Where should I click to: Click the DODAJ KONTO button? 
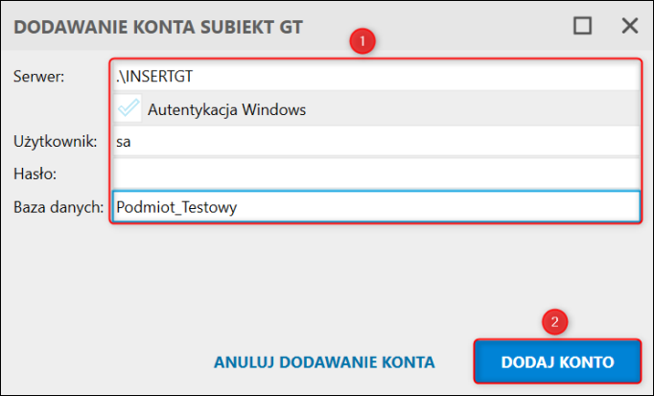(557, 361)
